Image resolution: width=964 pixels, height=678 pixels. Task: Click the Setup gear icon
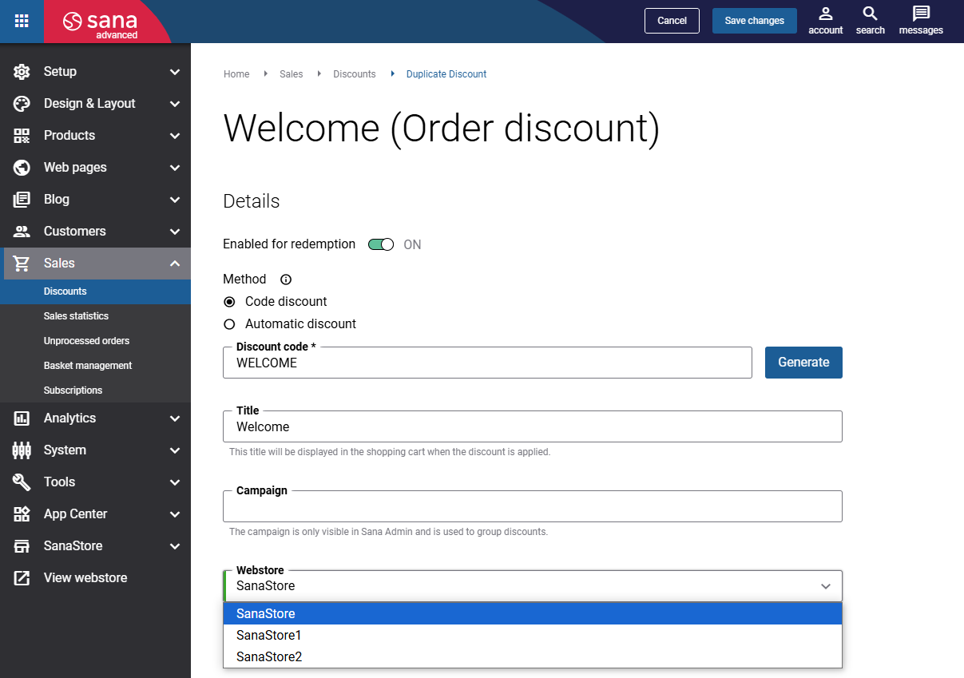click(x=22, y=71)
